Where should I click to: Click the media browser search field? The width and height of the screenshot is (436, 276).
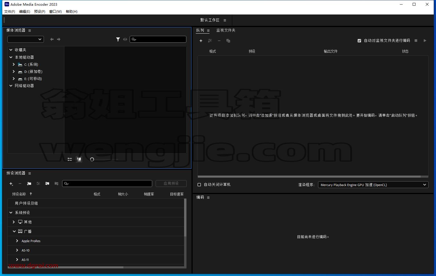158,39
